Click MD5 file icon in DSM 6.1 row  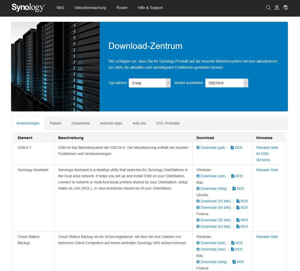pyautogui.click(x=232, y=148)
